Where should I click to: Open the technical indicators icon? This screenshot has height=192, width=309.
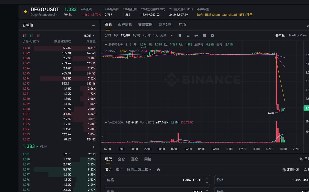pyautogui.click(x=188, y=36)
